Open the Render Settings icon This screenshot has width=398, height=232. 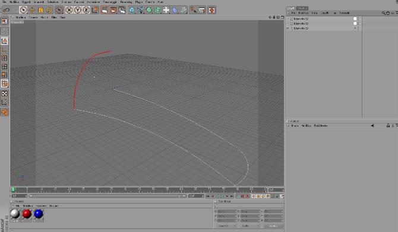[x=122, y=10]
